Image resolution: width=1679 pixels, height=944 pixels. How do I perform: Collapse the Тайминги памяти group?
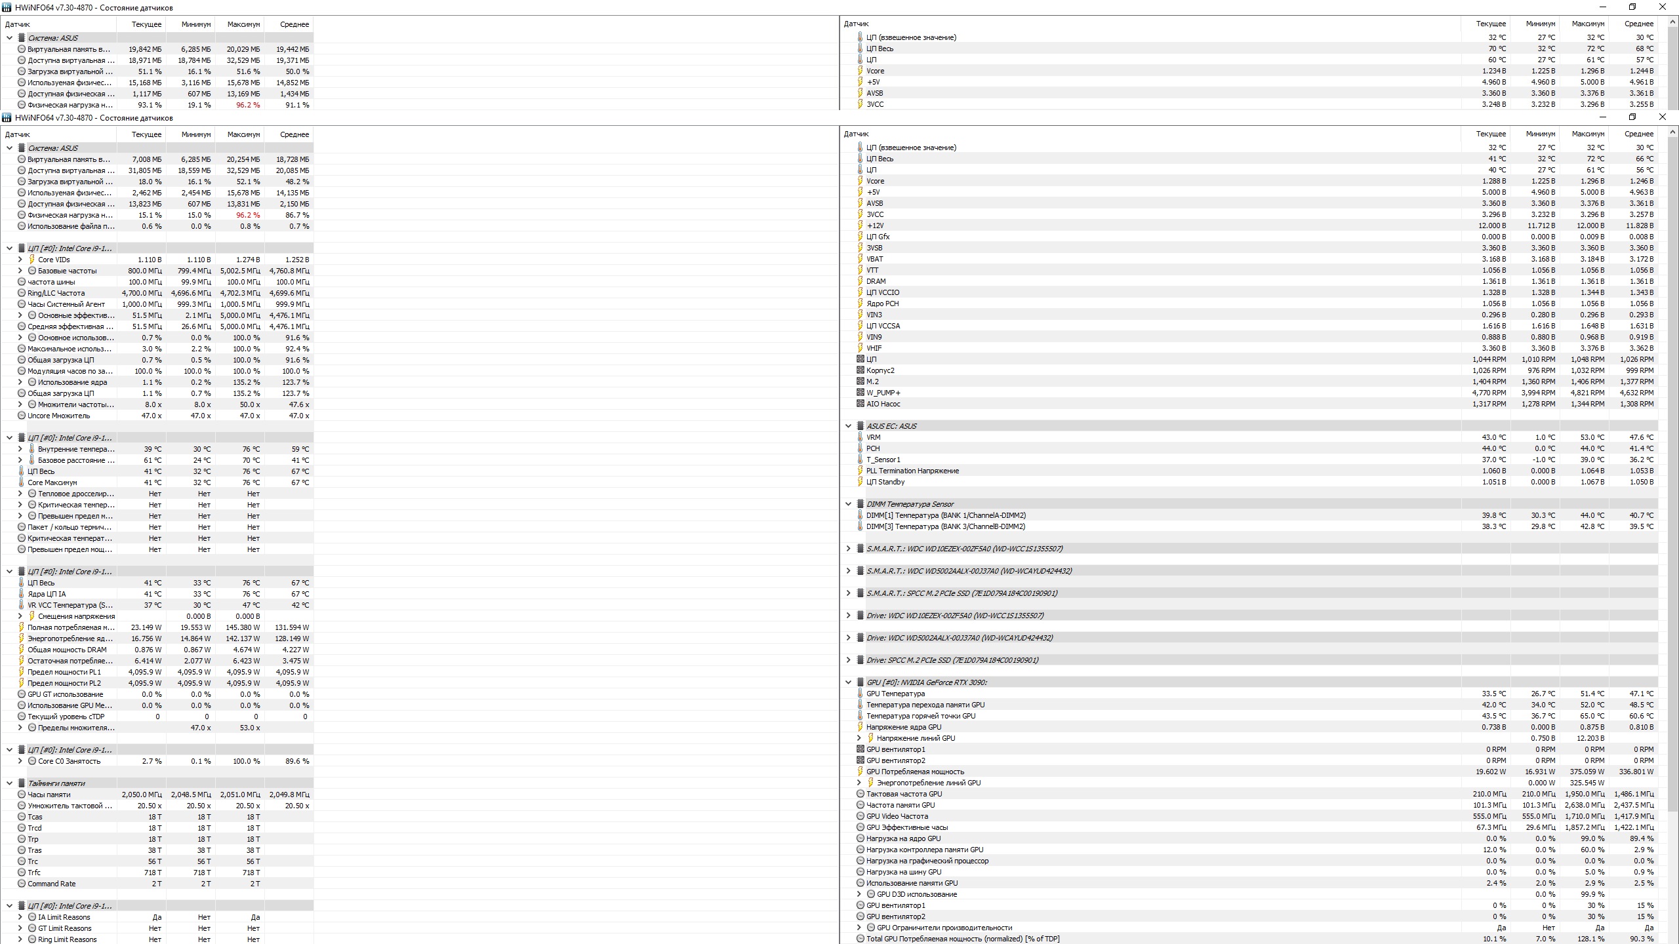10,783
